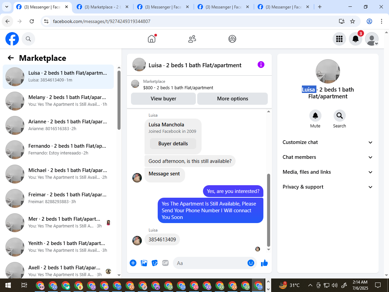The image size is (389, 292).
Task: Open Michael conversation in list
Action: tap(58, 174)
